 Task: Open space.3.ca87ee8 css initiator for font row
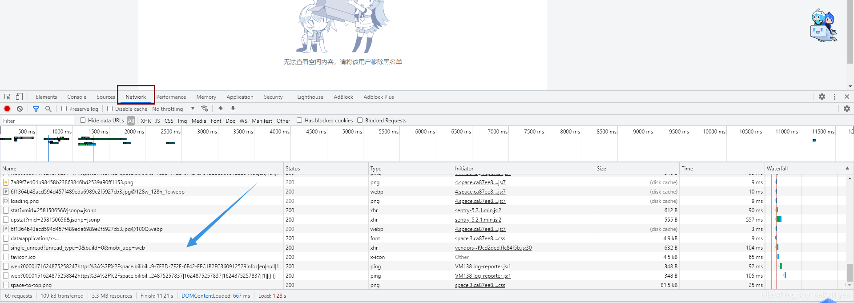coord(480,238)
